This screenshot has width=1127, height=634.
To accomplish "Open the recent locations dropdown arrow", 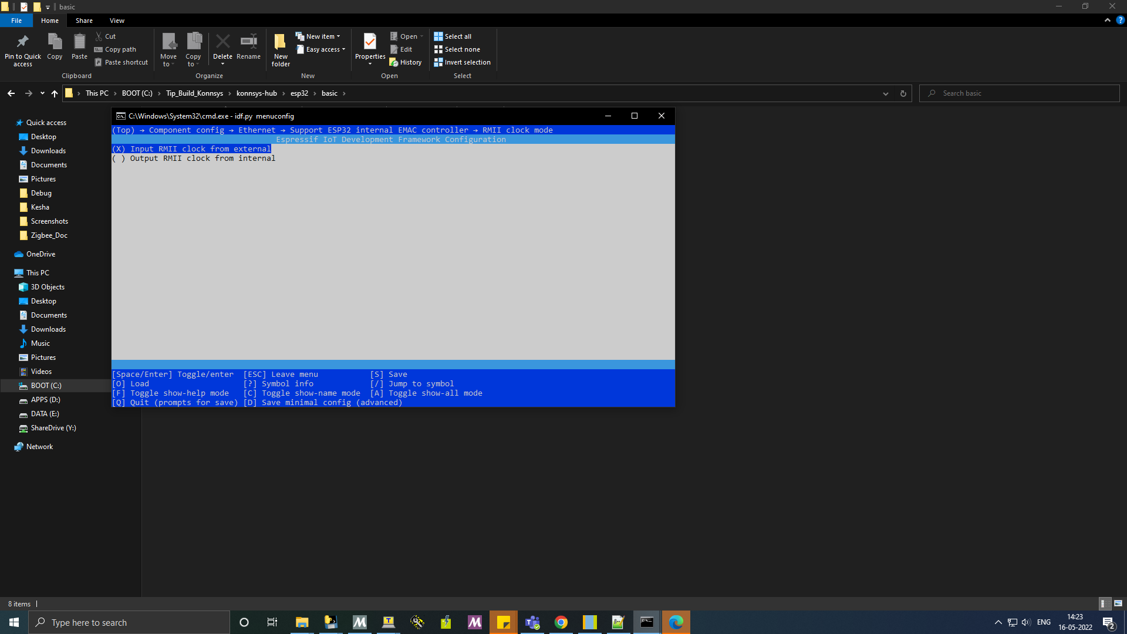I will point(42,93).
